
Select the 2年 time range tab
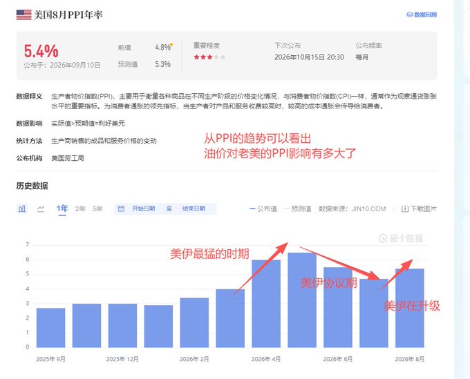(x=80, y=208)
